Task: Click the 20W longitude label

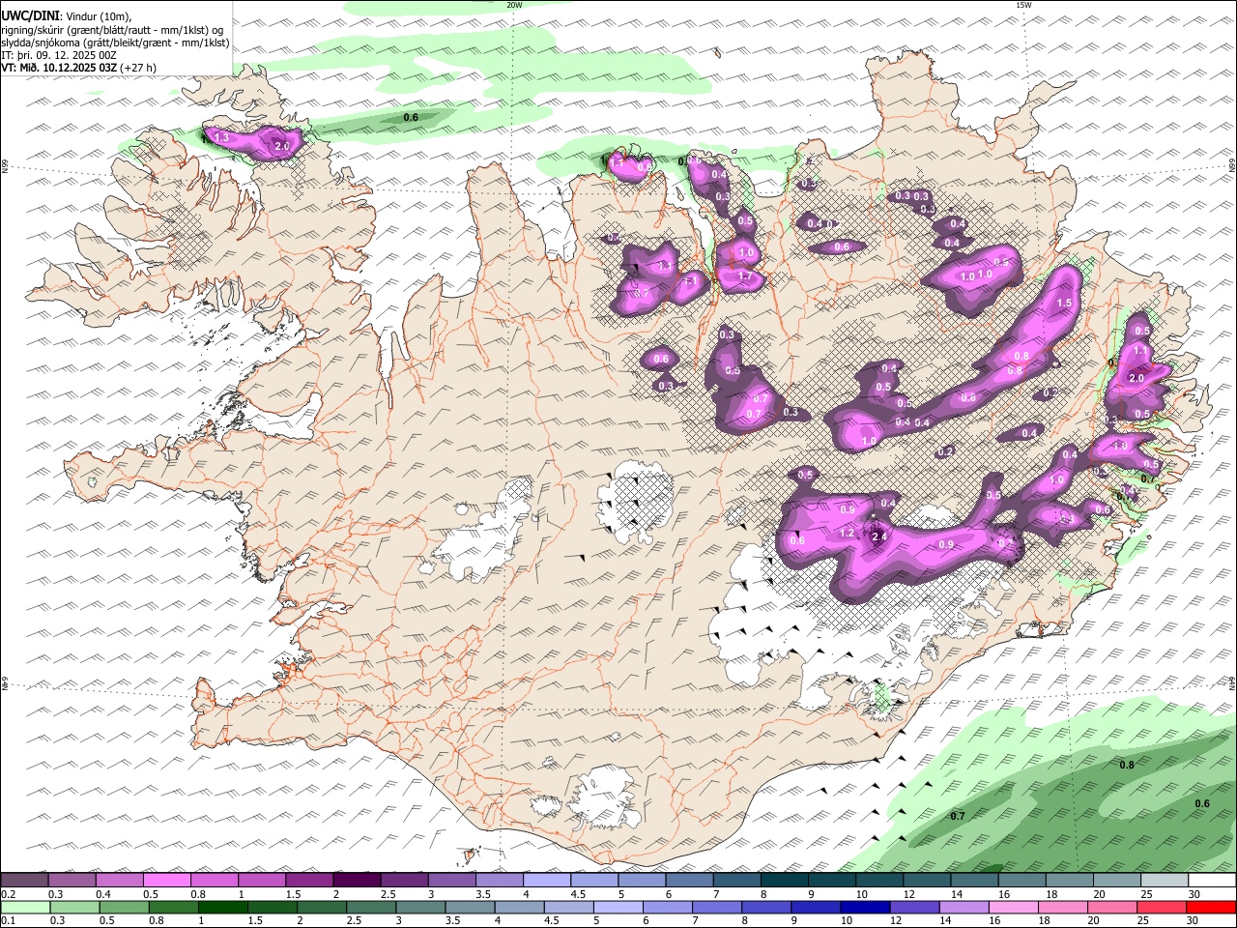Action: pos(514,5)
